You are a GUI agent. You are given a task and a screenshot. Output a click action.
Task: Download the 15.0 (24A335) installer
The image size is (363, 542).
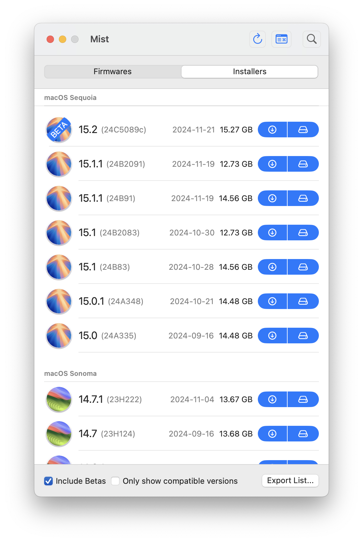coord(272,336)
